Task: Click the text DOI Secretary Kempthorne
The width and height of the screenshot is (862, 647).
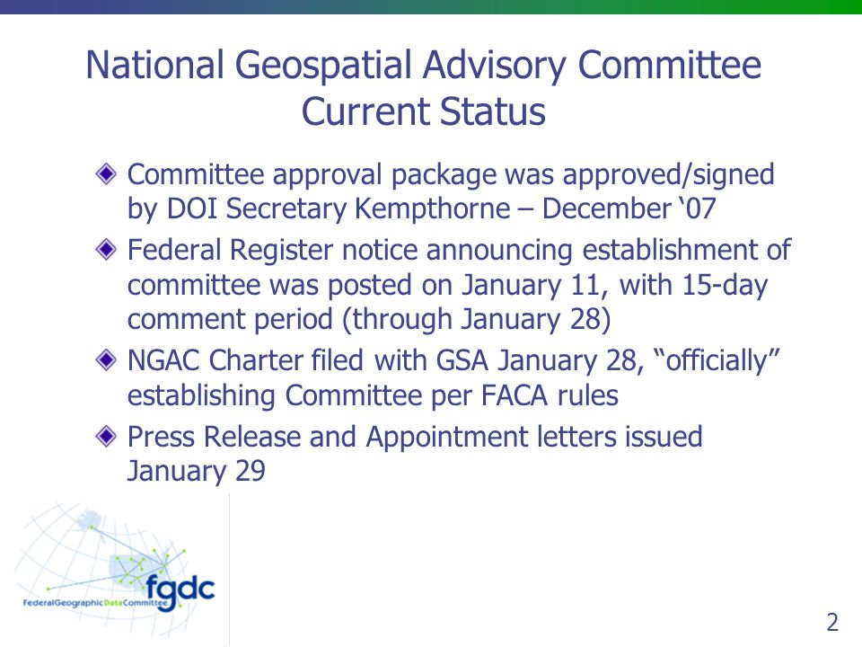Action: click(339, 209)
